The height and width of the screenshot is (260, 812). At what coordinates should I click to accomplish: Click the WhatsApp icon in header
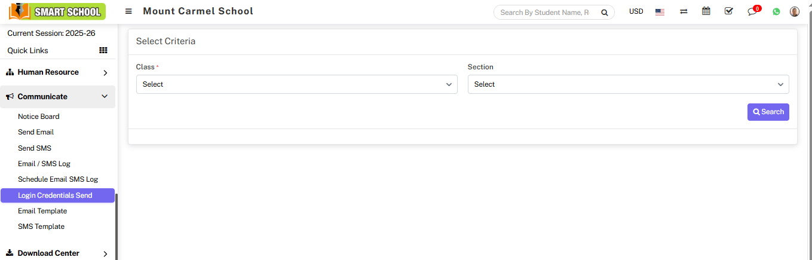point(776,11)
